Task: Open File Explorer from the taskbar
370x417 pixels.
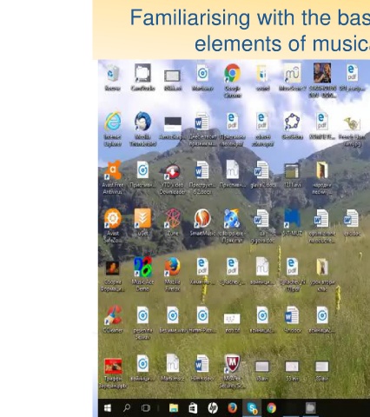Action: [174, 407]
